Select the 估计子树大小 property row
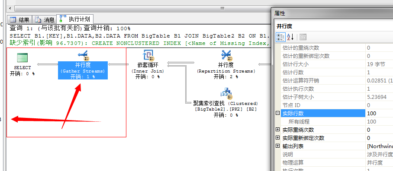393x171 pixels. (337, 97)
